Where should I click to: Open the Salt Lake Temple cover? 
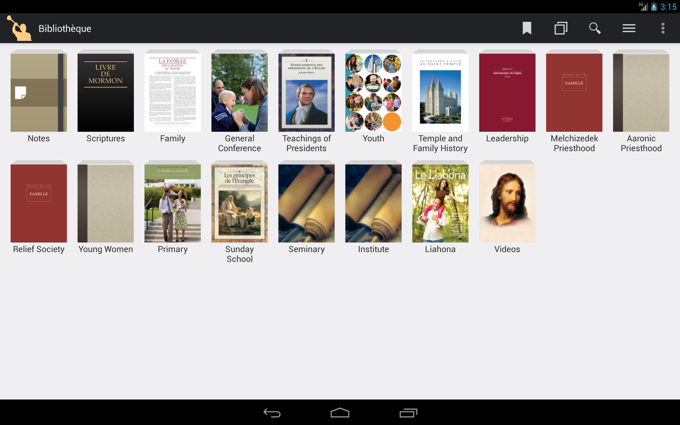pos(440,92)
